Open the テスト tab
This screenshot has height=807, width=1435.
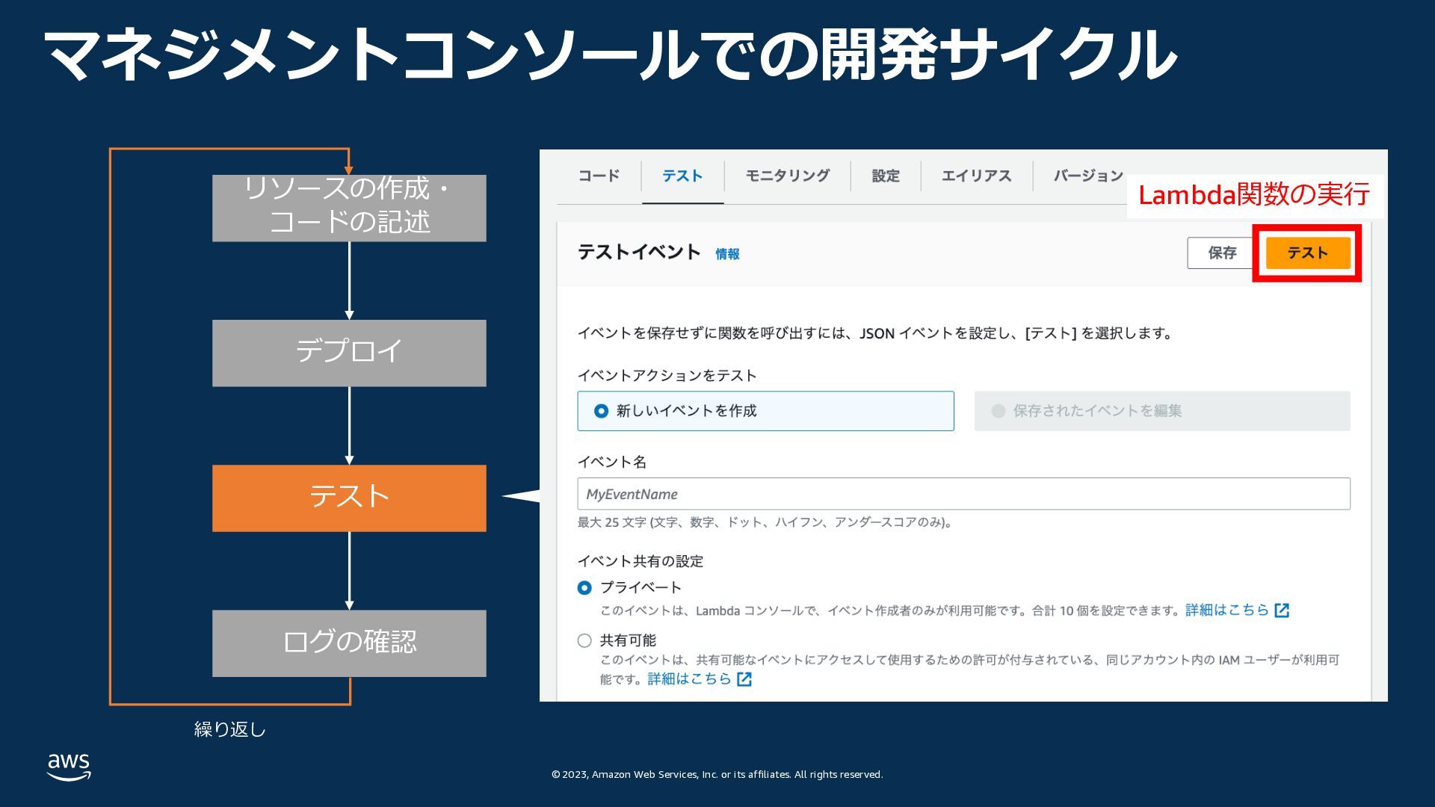(x=682, y=176)
